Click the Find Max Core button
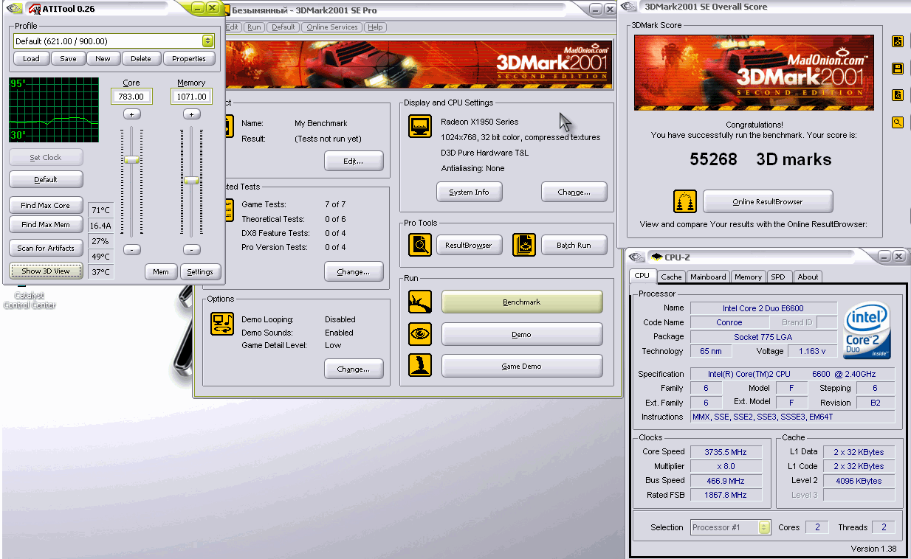Image resolution: width=911 pixels, height=559 pixels. coord(46,206)
